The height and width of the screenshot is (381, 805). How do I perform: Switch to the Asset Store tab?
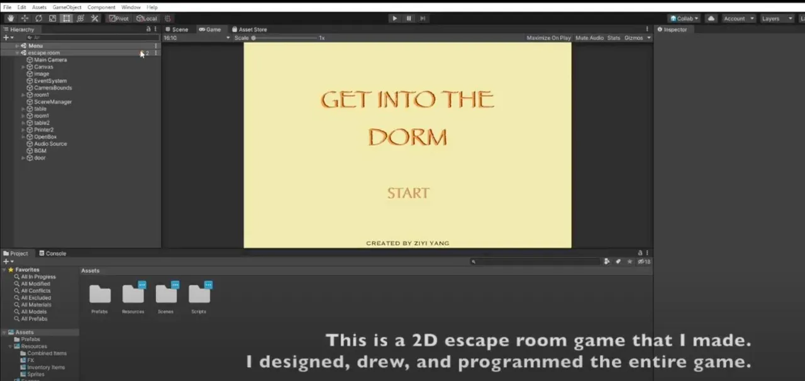pos(250,29)
